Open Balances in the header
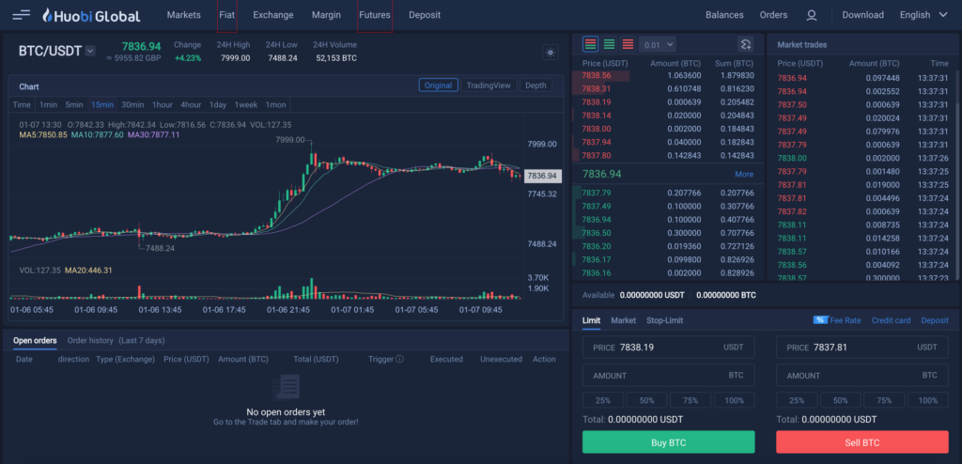Screen dimensions: 962x464 tap(724, 15)
